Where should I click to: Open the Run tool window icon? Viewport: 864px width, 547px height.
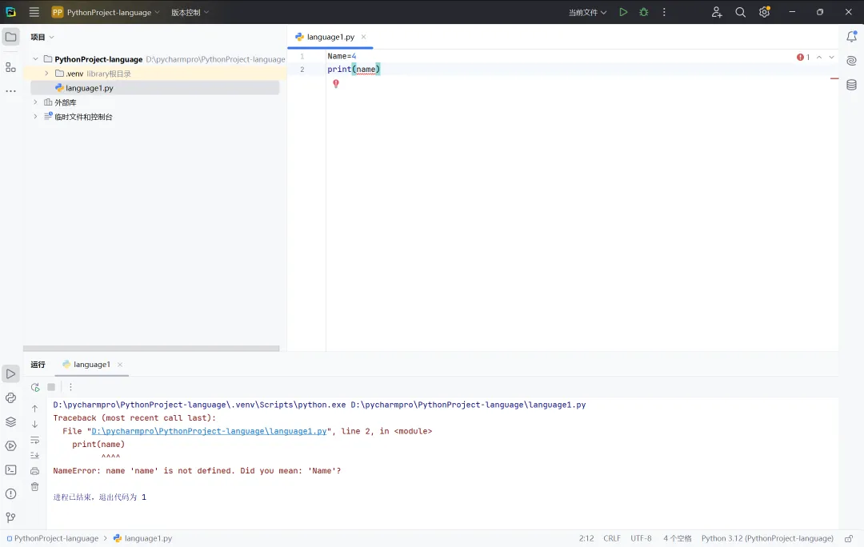click(x=11, y=374)
